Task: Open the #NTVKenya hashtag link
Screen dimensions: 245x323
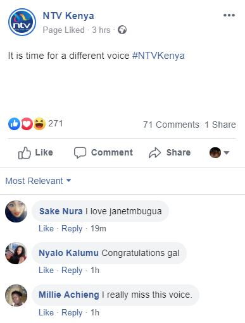Action: pos(158,56)
